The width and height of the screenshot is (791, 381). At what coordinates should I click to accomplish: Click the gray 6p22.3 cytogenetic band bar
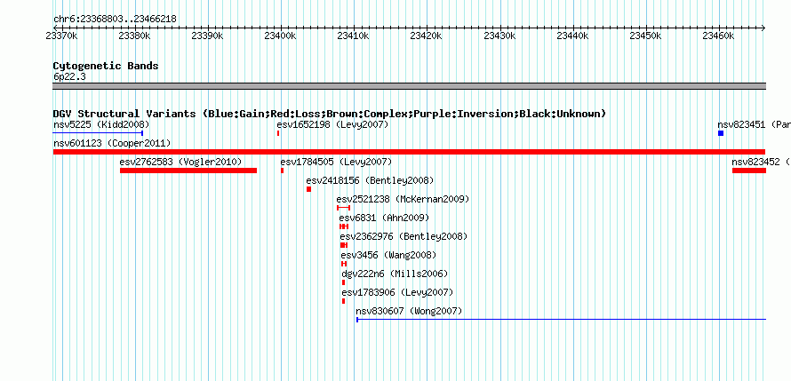[x=409, y=86]
